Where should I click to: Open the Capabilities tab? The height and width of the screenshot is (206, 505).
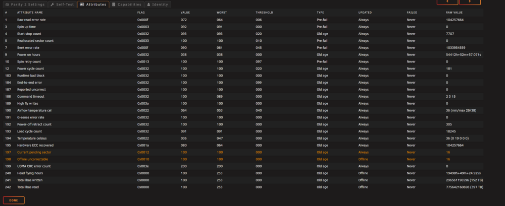coord(127,5)
